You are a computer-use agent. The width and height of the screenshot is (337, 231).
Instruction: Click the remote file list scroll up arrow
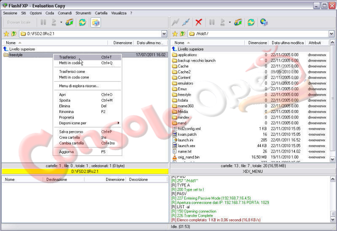(332, 43)
